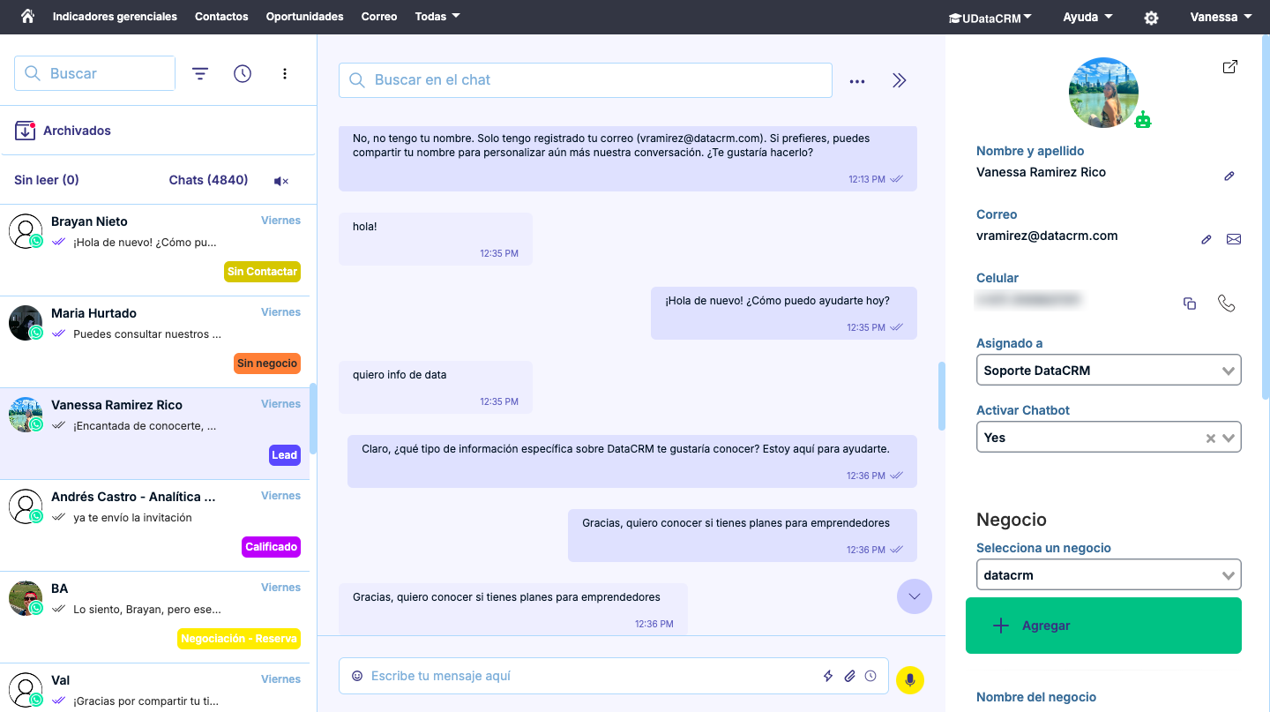Click the clock icon beside chat search

243,74
